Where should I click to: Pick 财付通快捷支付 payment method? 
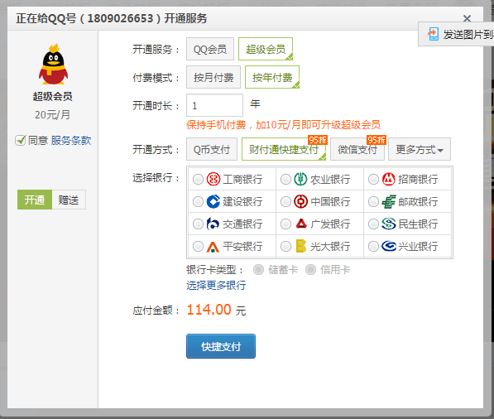[284, 149]
